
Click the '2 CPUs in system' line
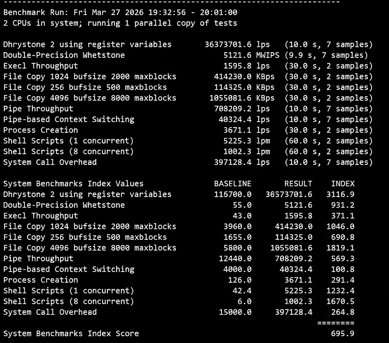coord(120,23)
